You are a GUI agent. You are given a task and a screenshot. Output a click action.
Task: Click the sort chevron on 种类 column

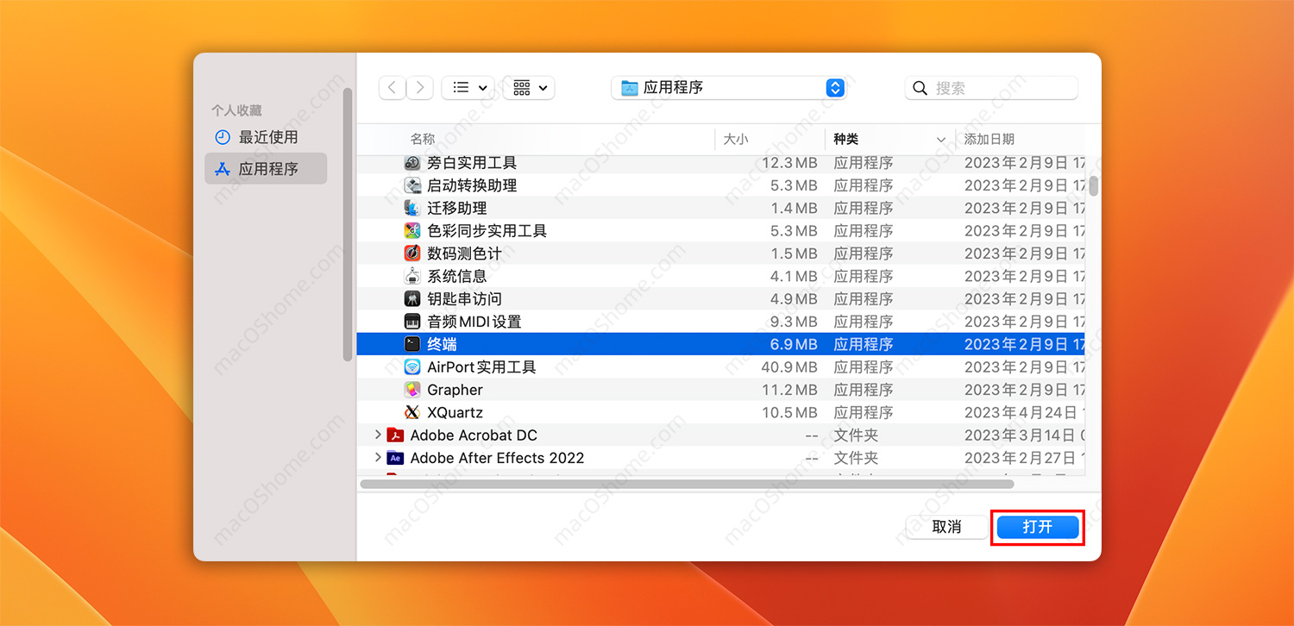[942, 139]
